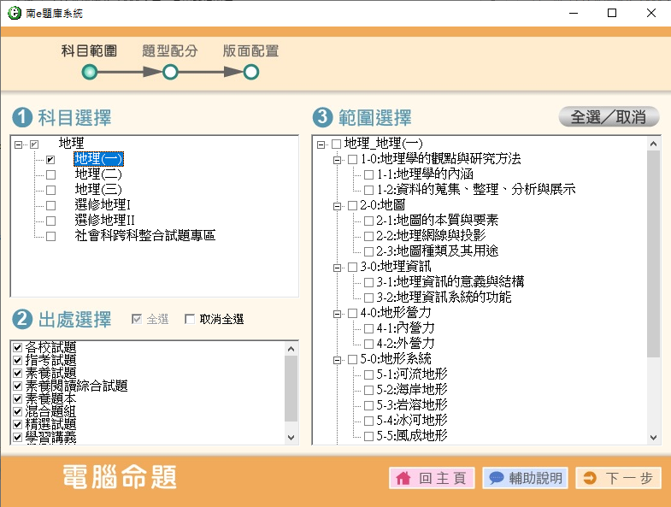This screenshot has width=671, height=507.
Task: Collapse the 5-0:地形系統 chapter node
Action: pyautogui.click(x=338, y=359)
